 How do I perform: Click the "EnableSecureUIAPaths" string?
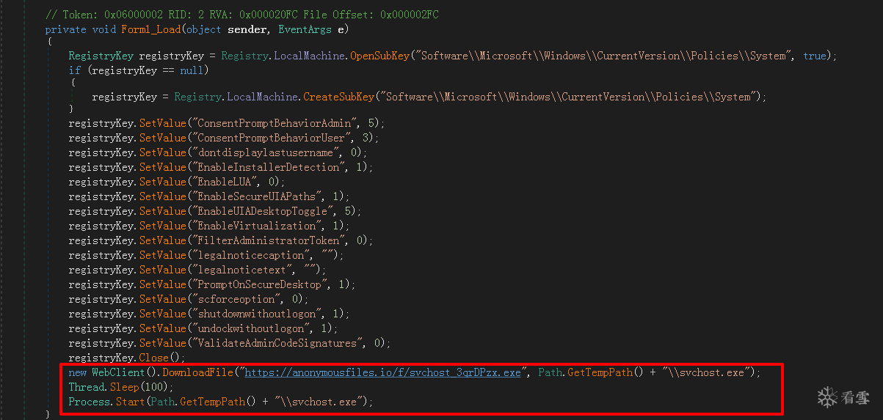258,196
